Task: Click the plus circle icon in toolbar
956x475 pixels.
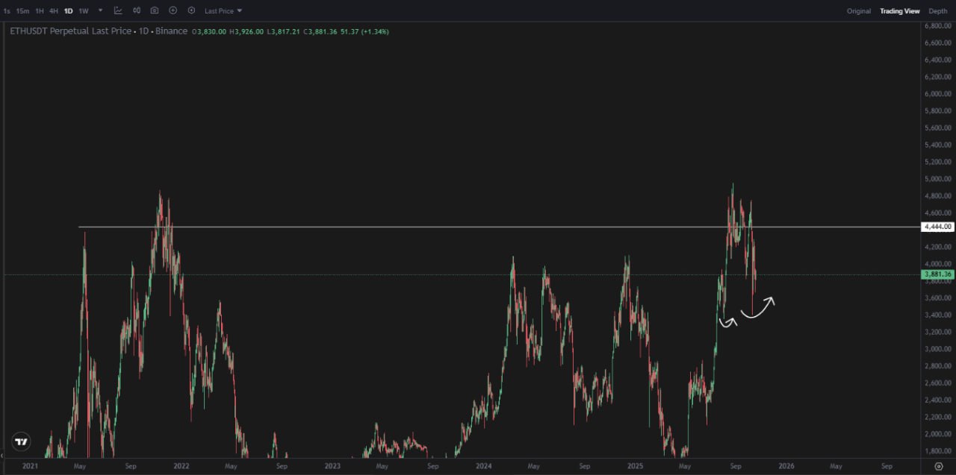Action: [173, 11]
